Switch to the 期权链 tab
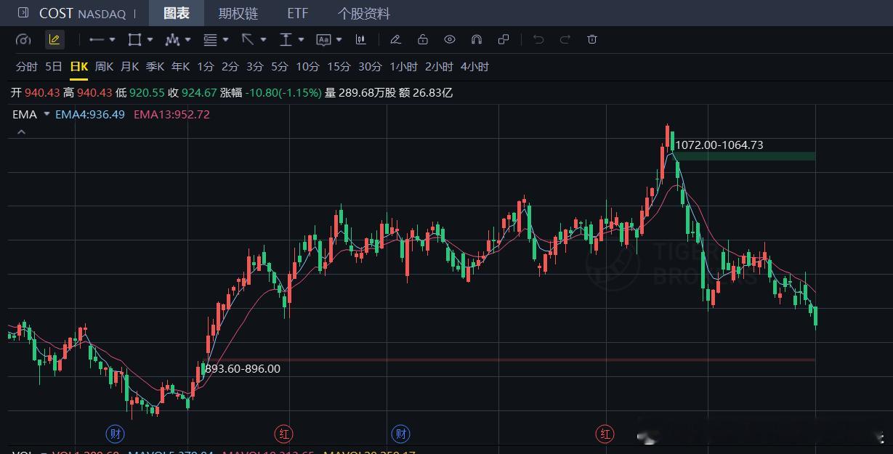 point(238,13)
